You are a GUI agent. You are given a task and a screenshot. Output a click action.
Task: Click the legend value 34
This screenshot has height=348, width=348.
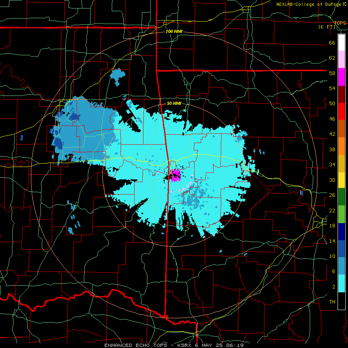click(332, 165)
